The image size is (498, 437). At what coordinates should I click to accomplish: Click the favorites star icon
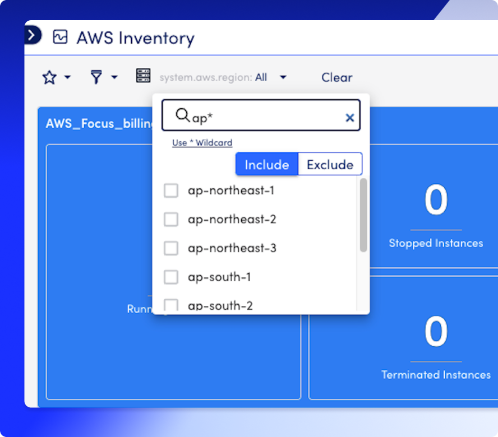49,77
